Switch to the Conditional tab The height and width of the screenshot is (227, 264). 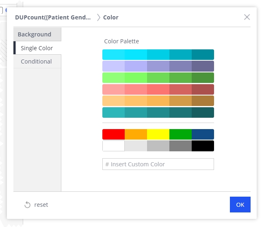[x=37, y=62]
